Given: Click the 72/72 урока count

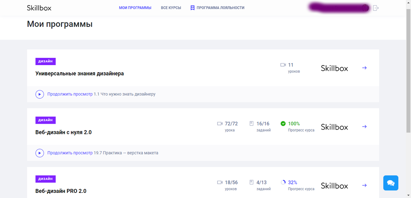Looking at the screenshot, I should pyautogui.click(x=231, y=127).
